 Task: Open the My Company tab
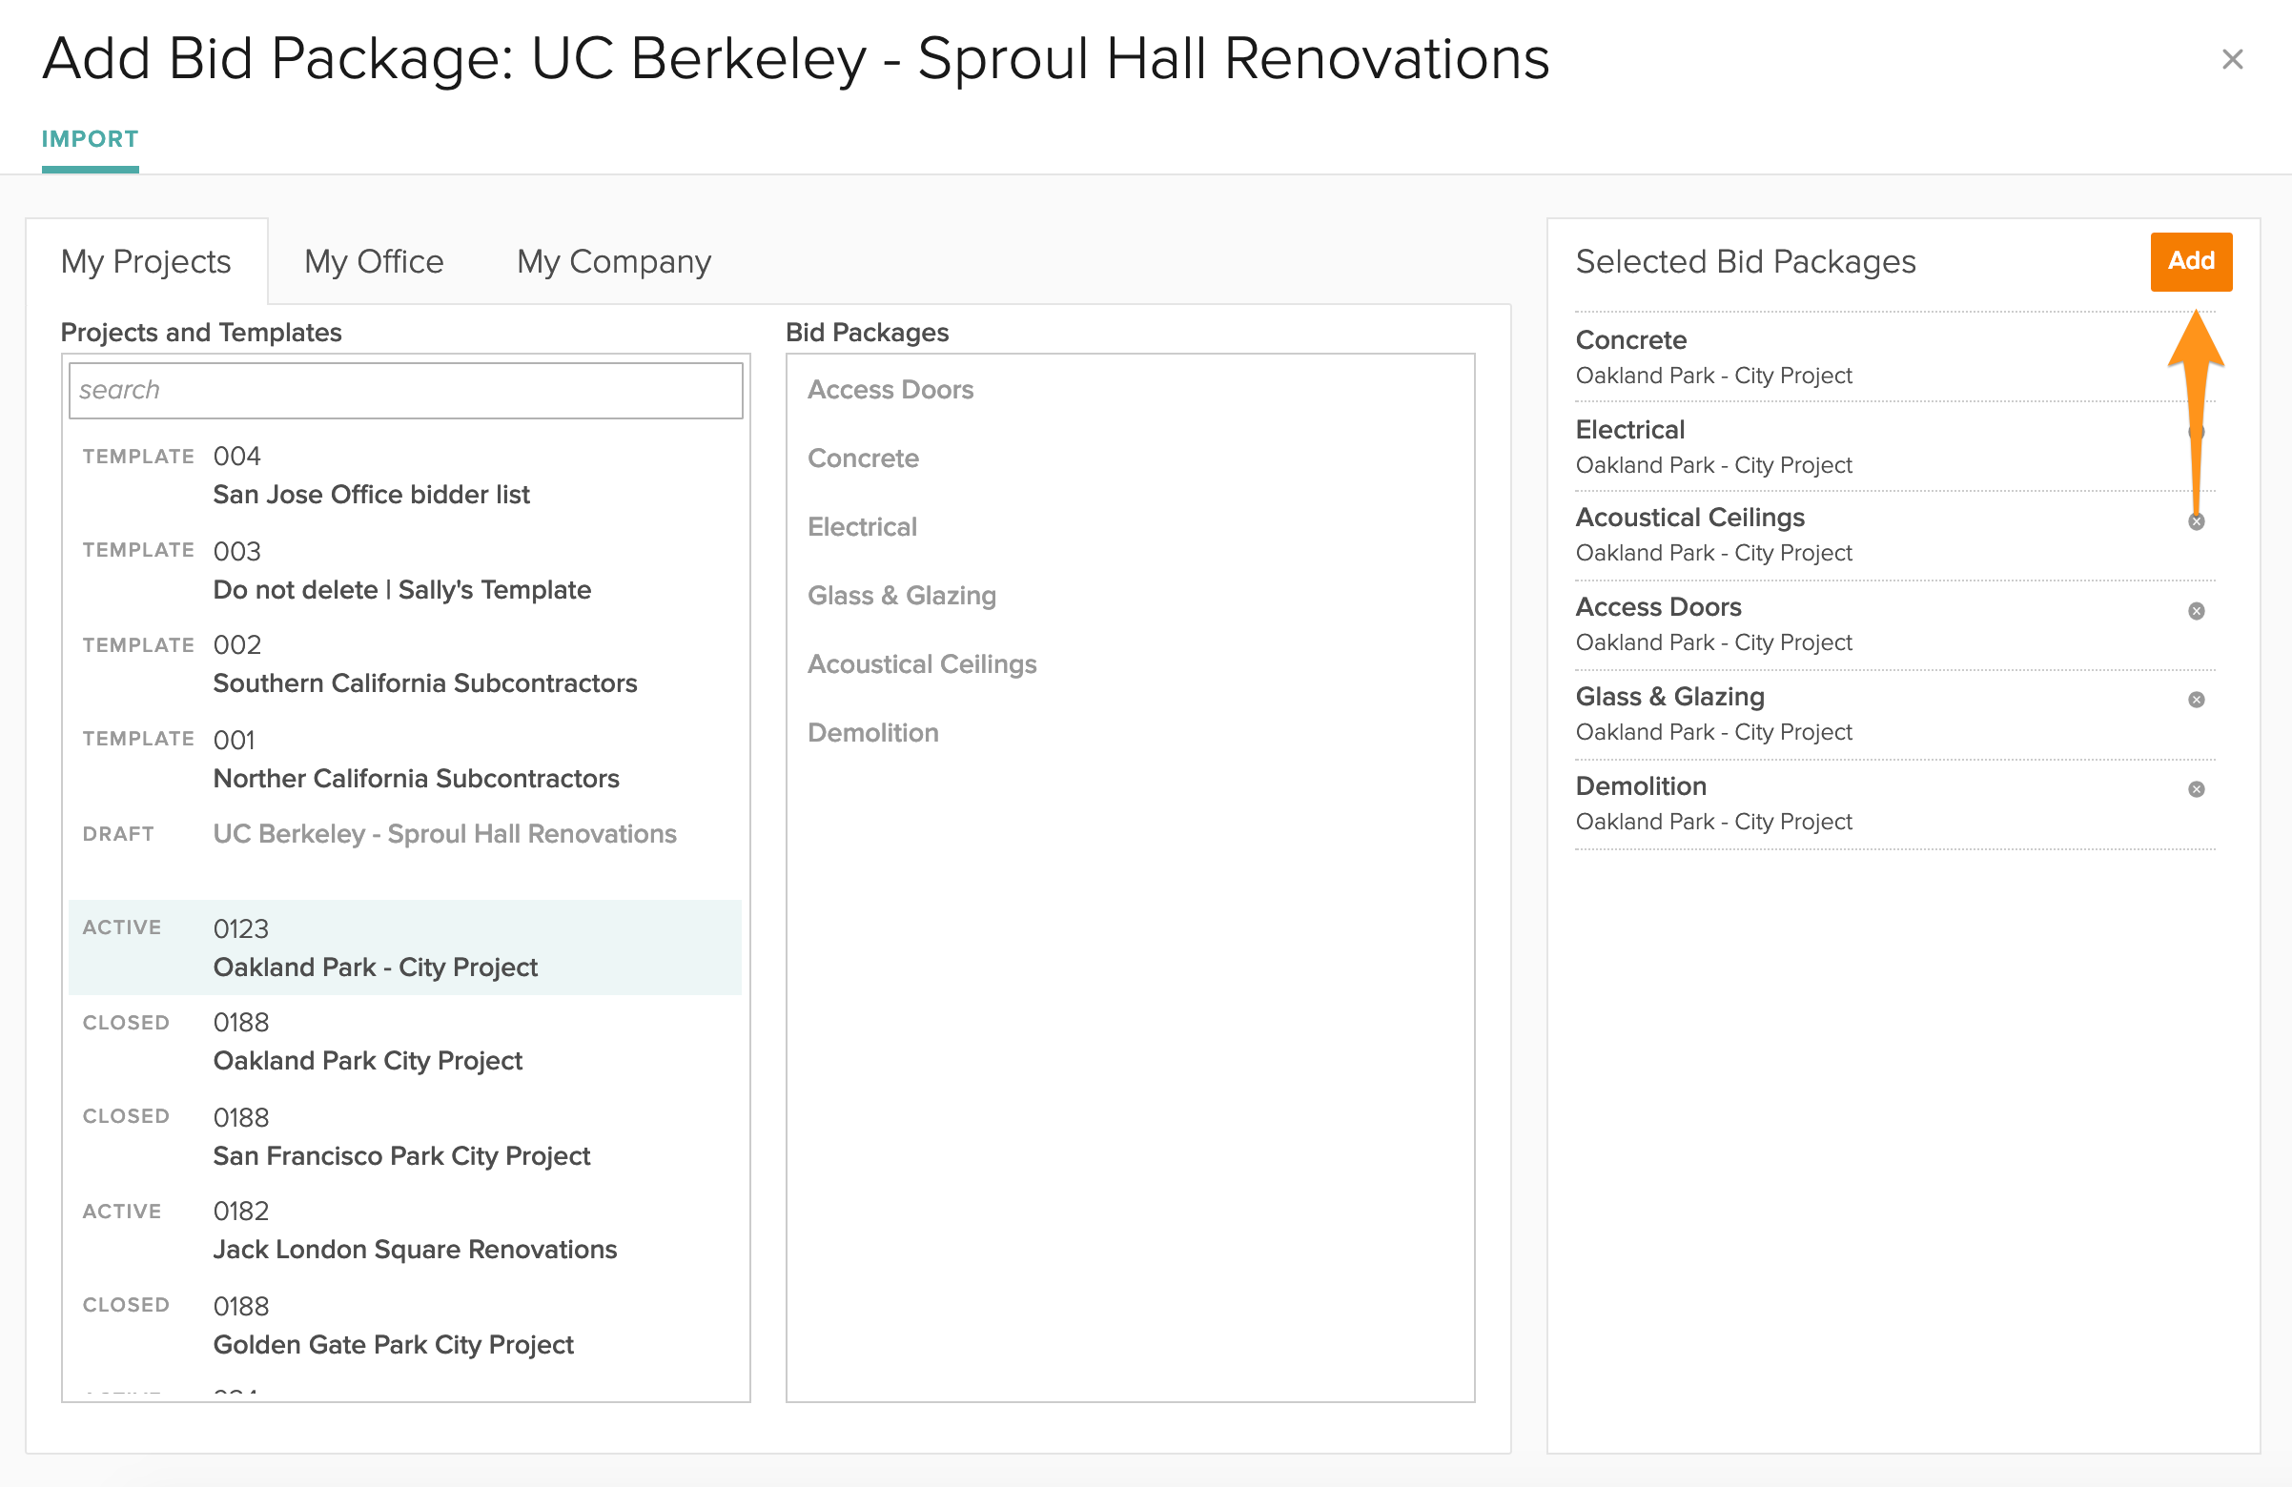tap(613, 262)
